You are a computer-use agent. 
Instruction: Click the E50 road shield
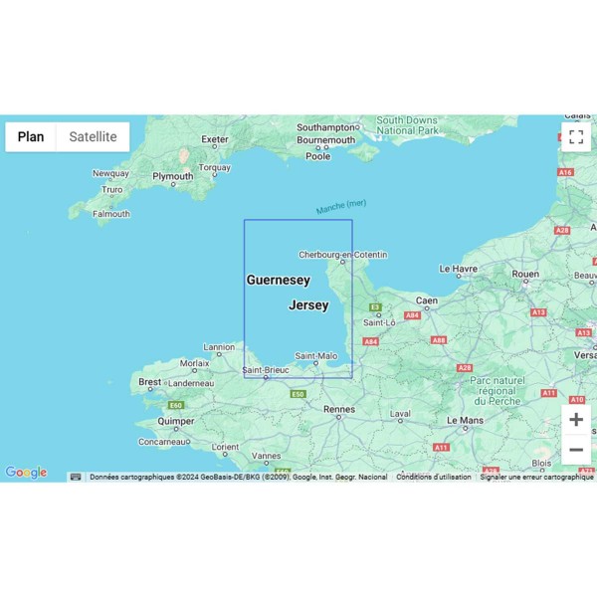(x=298, y=394)
